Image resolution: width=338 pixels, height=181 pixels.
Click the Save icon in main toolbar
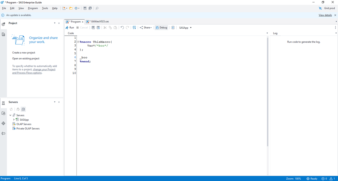point(85,8)
